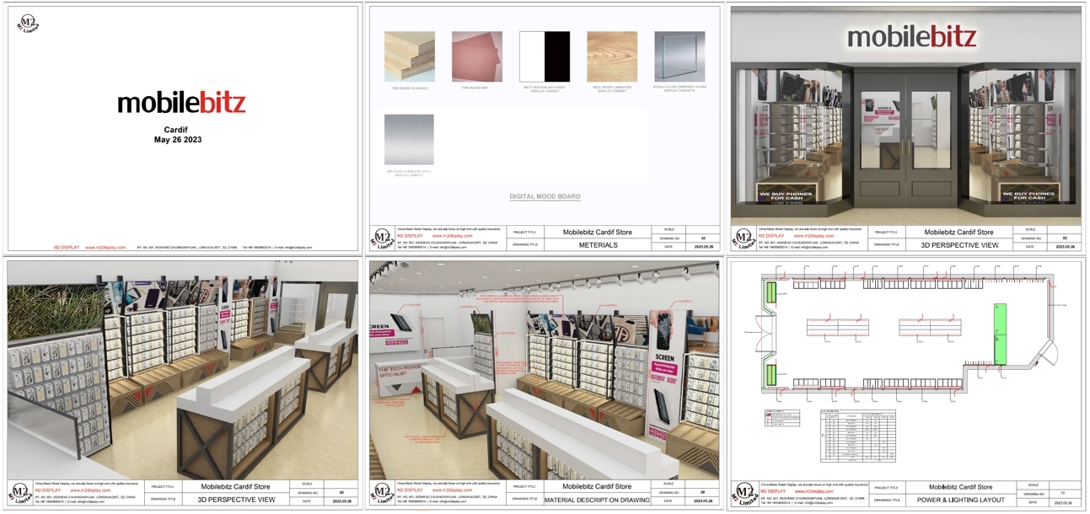This screenshot has height=514, width=1090.
Task: Click the mobilebitz storefront sign above doors
Action: pyautogui.click(x=911, y=36)
